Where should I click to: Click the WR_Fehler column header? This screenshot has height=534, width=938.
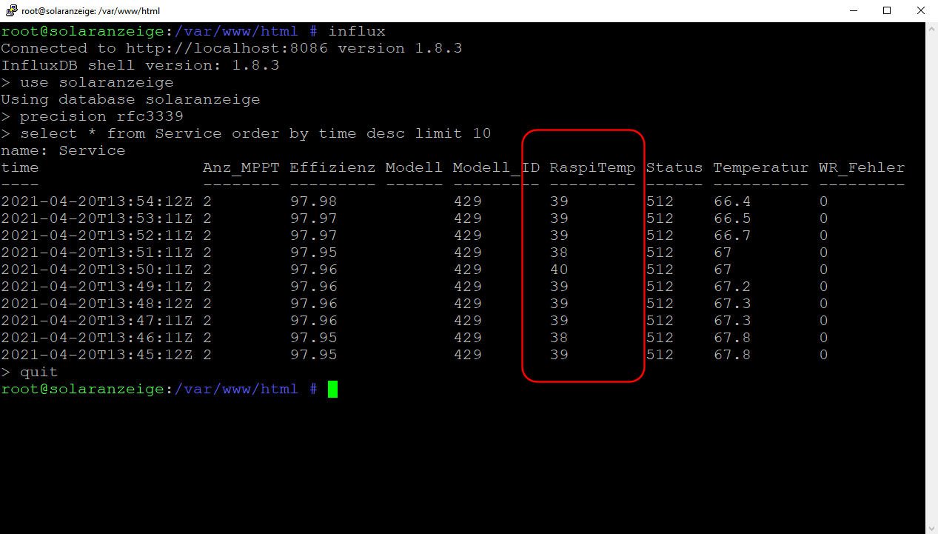[861, 168]
